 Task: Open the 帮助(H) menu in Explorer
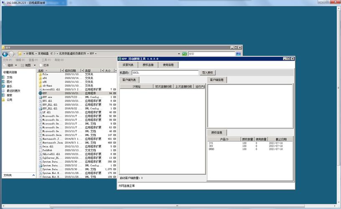coord(59,60)
